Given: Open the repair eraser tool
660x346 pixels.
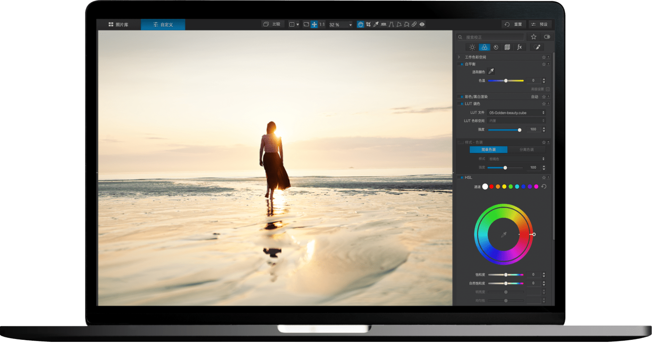Looking at the screenshot, I should coord(414,24).
